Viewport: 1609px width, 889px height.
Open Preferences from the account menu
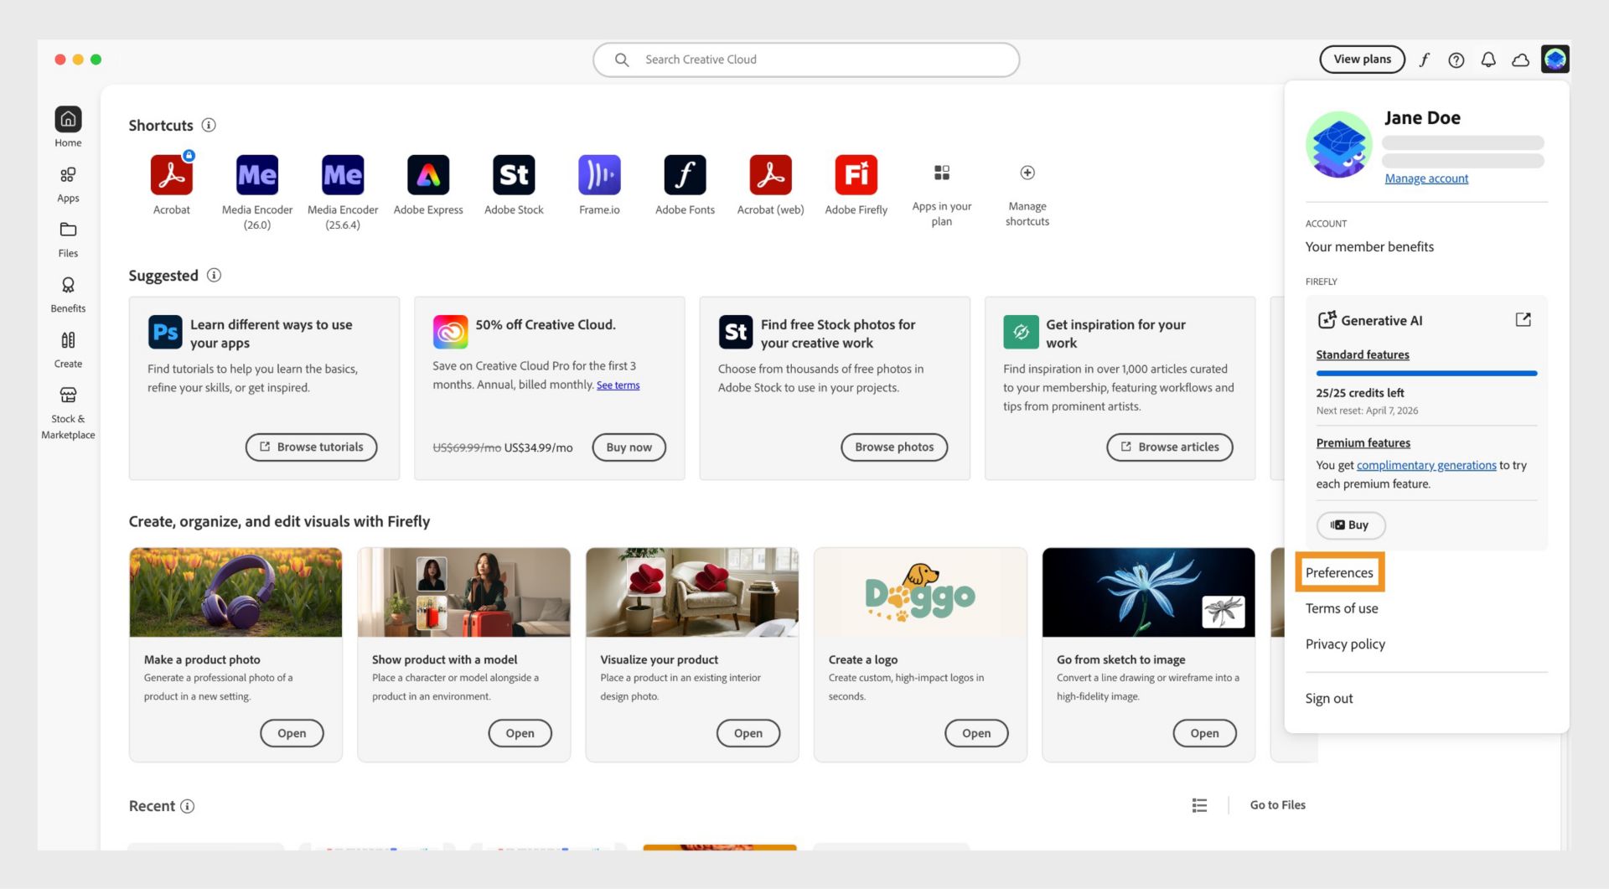click(1339, 572)
